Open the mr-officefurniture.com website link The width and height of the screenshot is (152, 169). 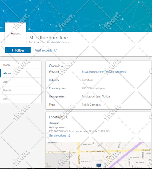click(104, 71)
